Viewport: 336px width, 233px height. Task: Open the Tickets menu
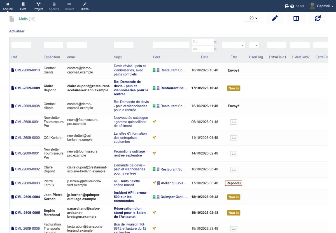tap(69, 6)
